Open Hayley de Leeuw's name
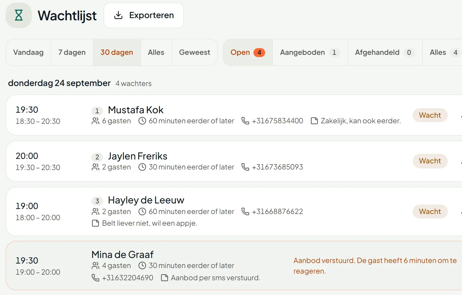462x295 pixels. coord(146,200)
